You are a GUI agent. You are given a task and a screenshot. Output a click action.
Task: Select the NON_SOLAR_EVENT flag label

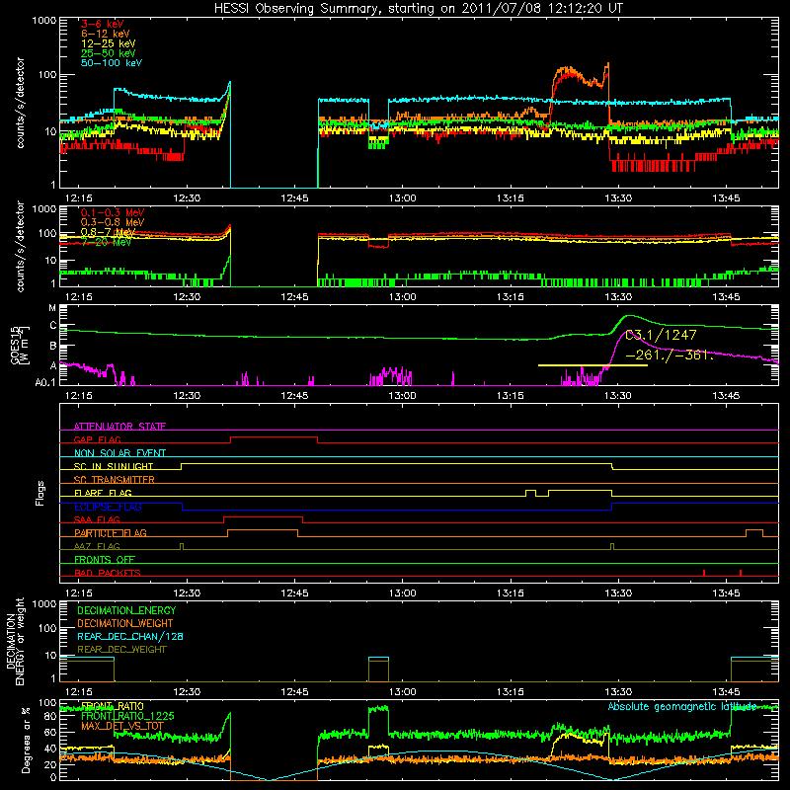point(119,453)
